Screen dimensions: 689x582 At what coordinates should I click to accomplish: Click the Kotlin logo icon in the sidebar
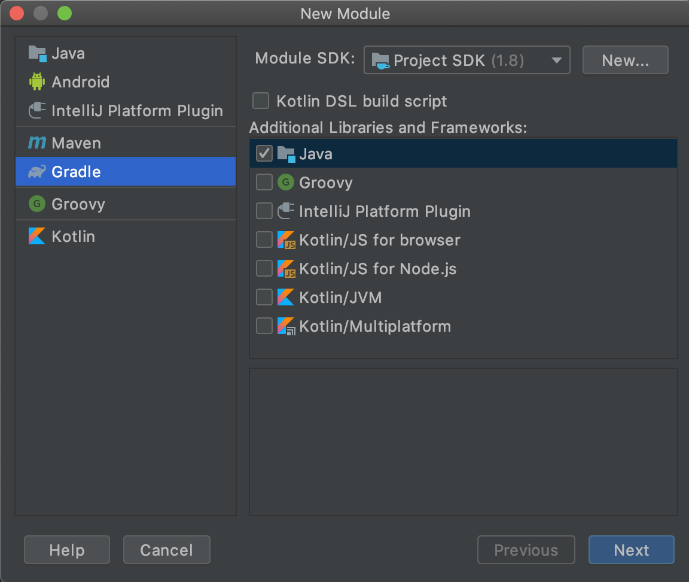(x=37, y=236)
